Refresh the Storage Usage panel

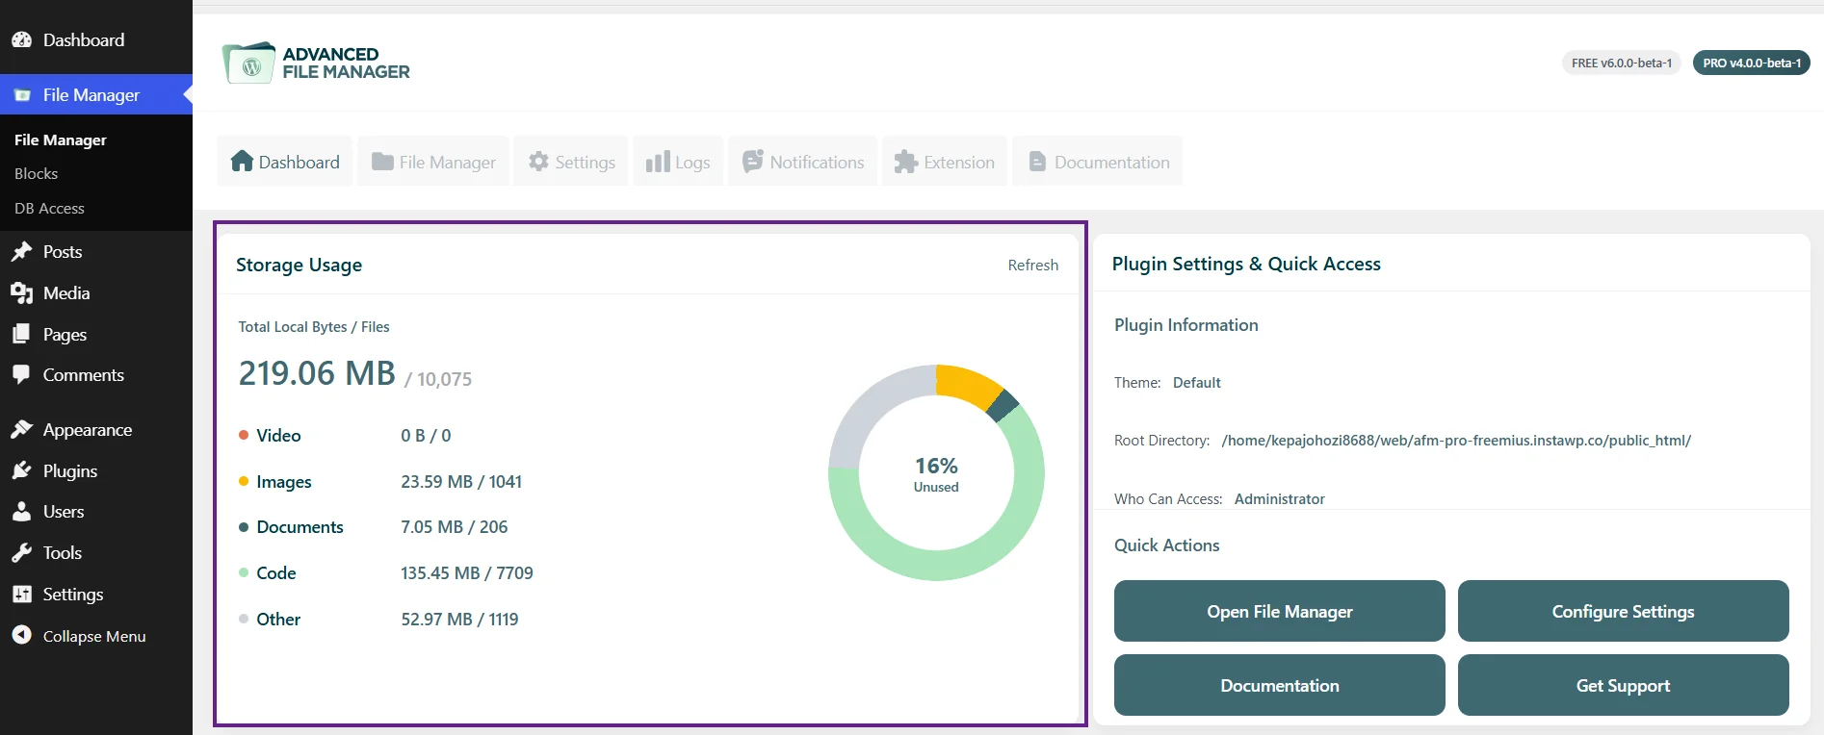coord(1033,266)
